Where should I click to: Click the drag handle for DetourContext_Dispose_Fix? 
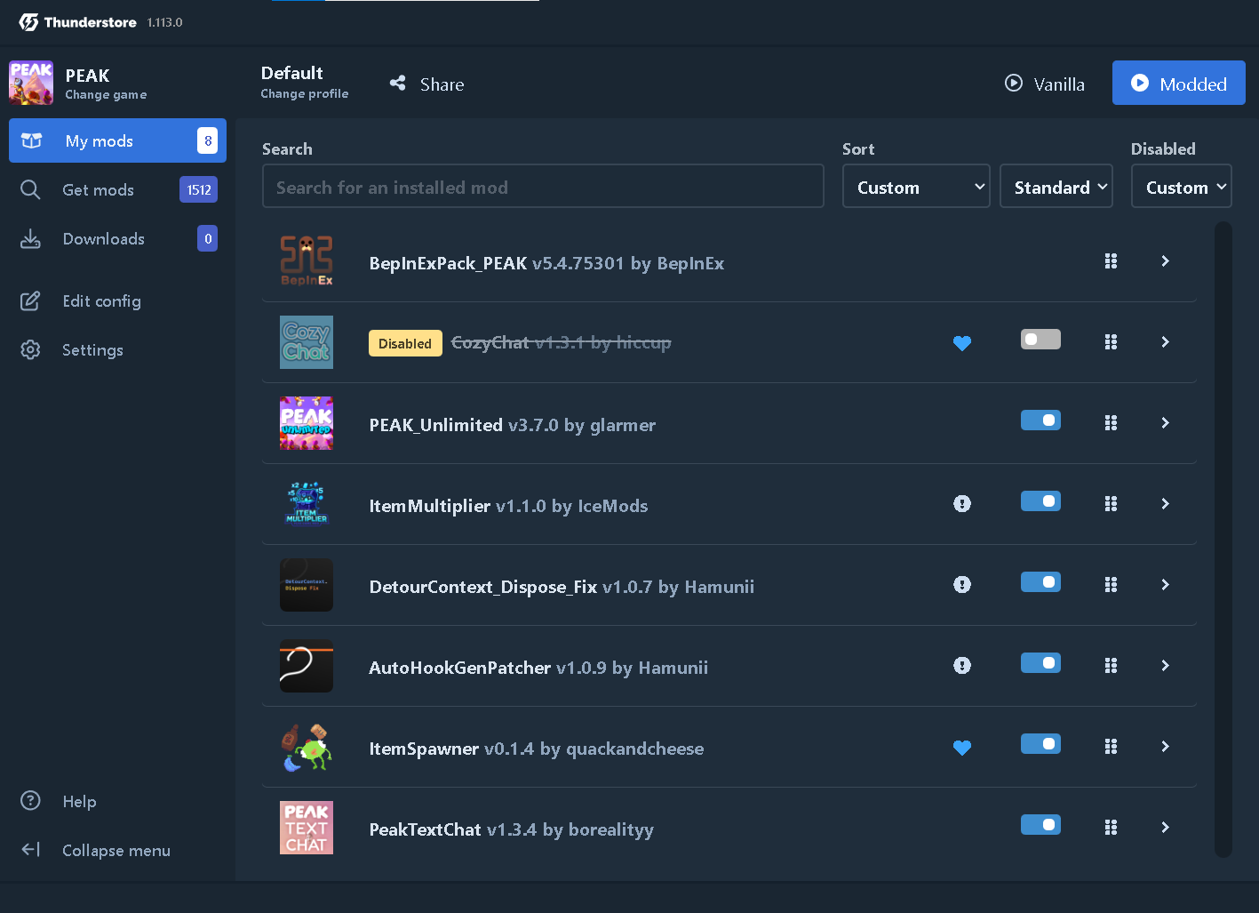point(1111,585)
